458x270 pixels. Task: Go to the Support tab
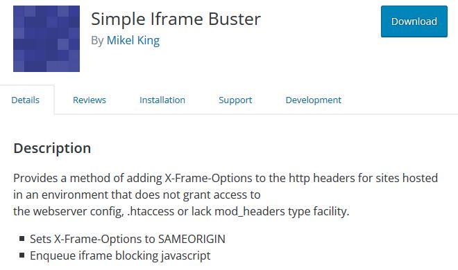point(235,100)
